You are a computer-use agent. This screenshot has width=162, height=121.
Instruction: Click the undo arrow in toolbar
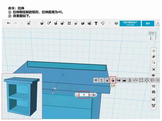coord(9,23)
